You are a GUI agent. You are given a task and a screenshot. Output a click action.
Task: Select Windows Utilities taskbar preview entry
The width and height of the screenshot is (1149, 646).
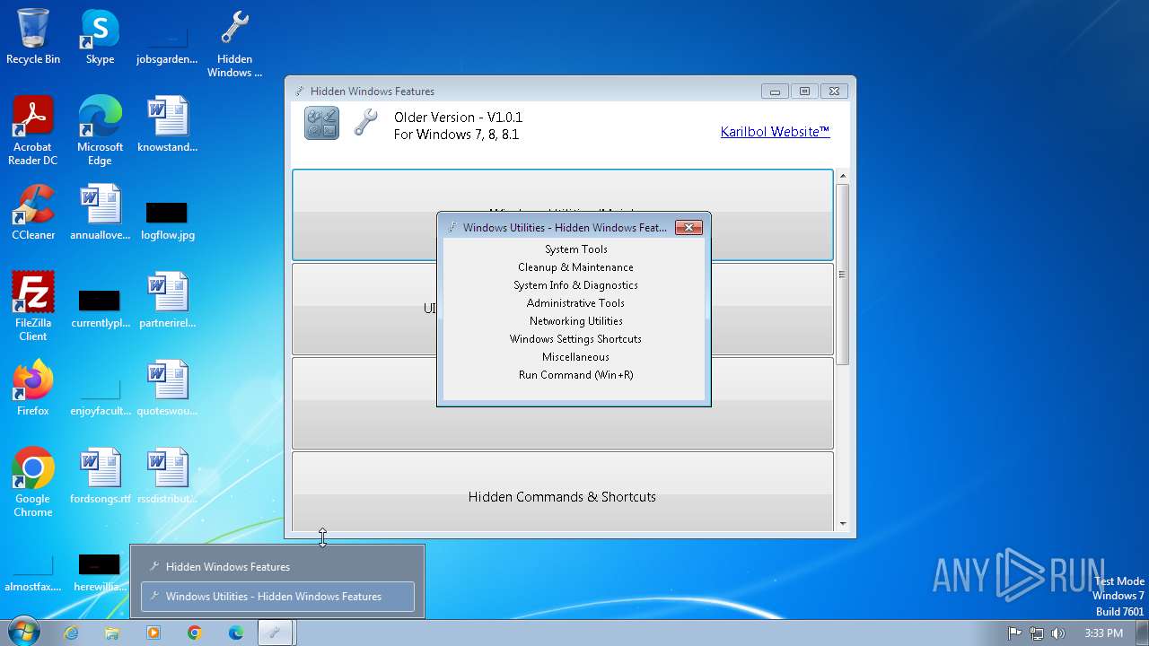(x=277, y=597)
